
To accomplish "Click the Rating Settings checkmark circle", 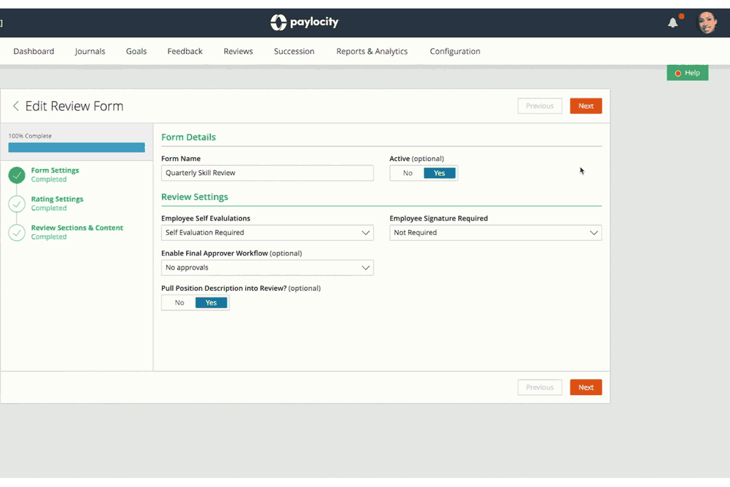I will (17, 204).
